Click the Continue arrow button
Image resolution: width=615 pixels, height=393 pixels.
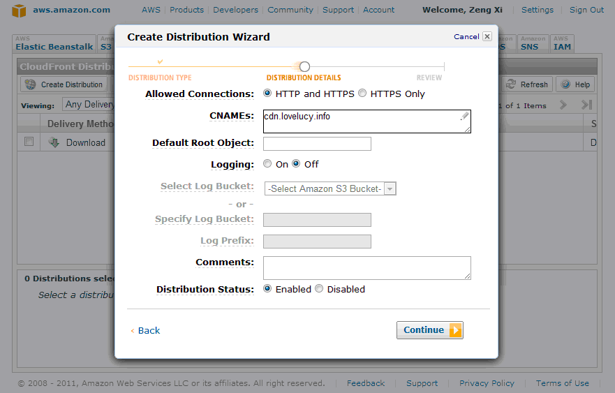pyautogui.click(x=429, y=330)
